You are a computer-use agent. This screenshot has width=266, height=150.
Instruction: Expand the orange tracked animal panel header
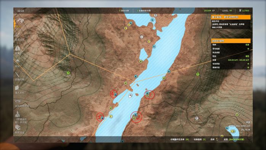pos(231,41)
